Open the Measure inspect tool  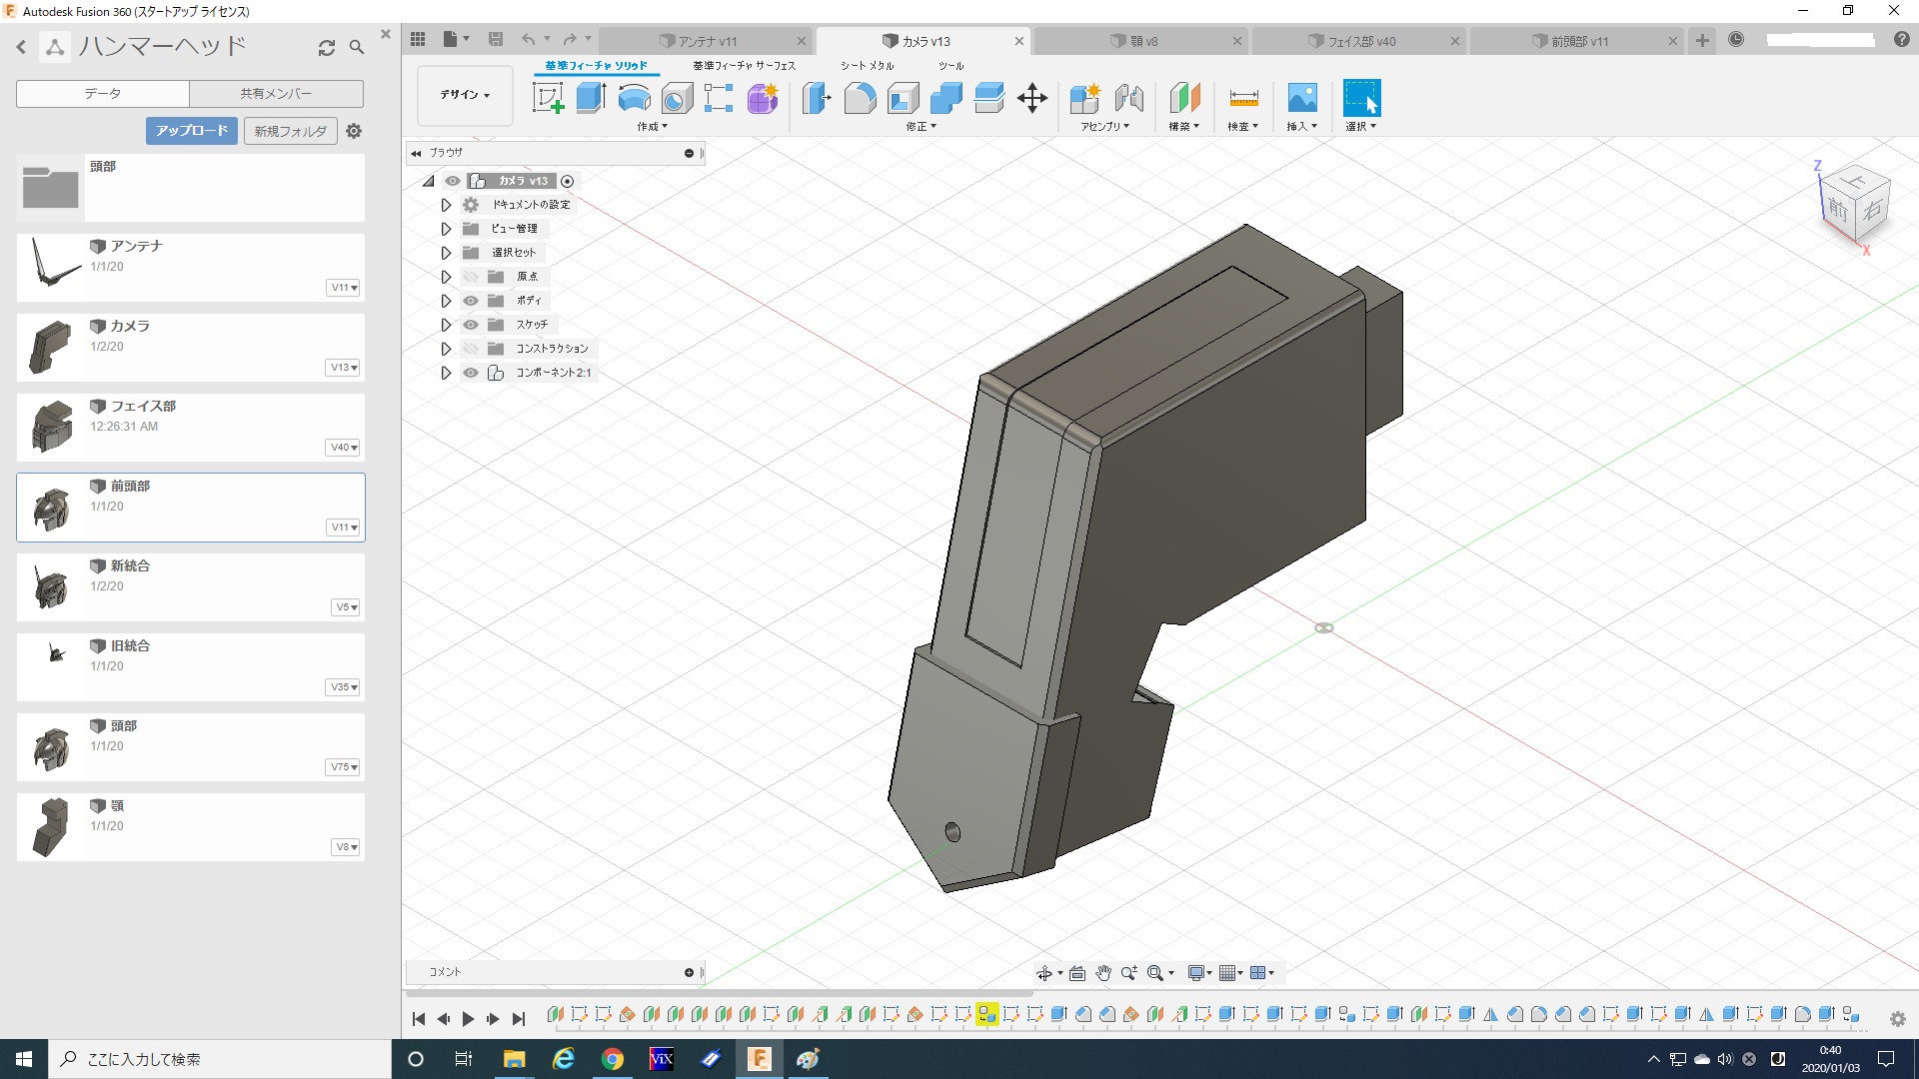point(1243,98)
